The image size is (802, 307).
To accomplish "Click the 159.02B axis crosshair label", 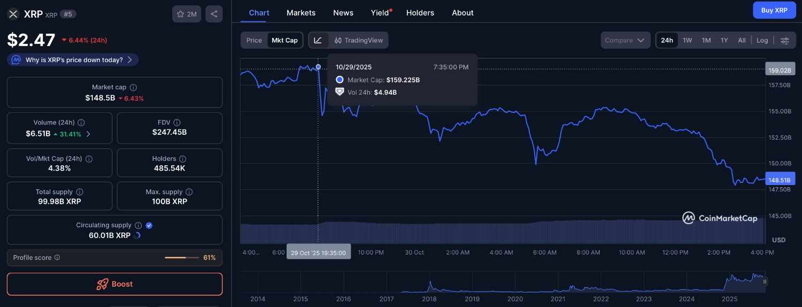I will [780, 70].
